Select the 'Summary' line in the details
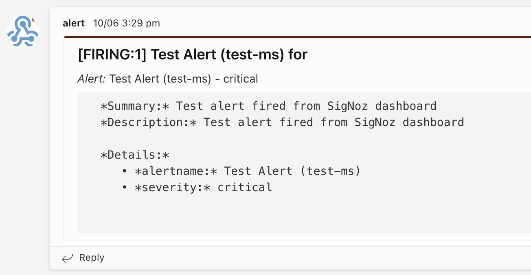The width and height of the screenshot is (531, 275). click(x=269, y=106)
